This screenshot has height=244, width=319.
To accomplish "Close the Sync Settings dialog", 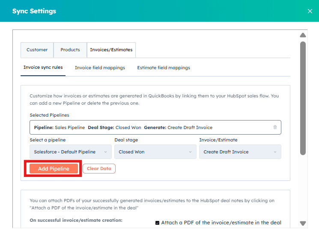I will click(310, 11).
